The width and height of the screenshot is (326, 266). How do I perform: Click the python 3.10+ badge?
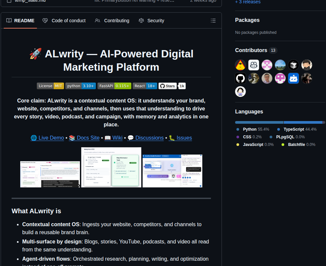pos(81,86)
